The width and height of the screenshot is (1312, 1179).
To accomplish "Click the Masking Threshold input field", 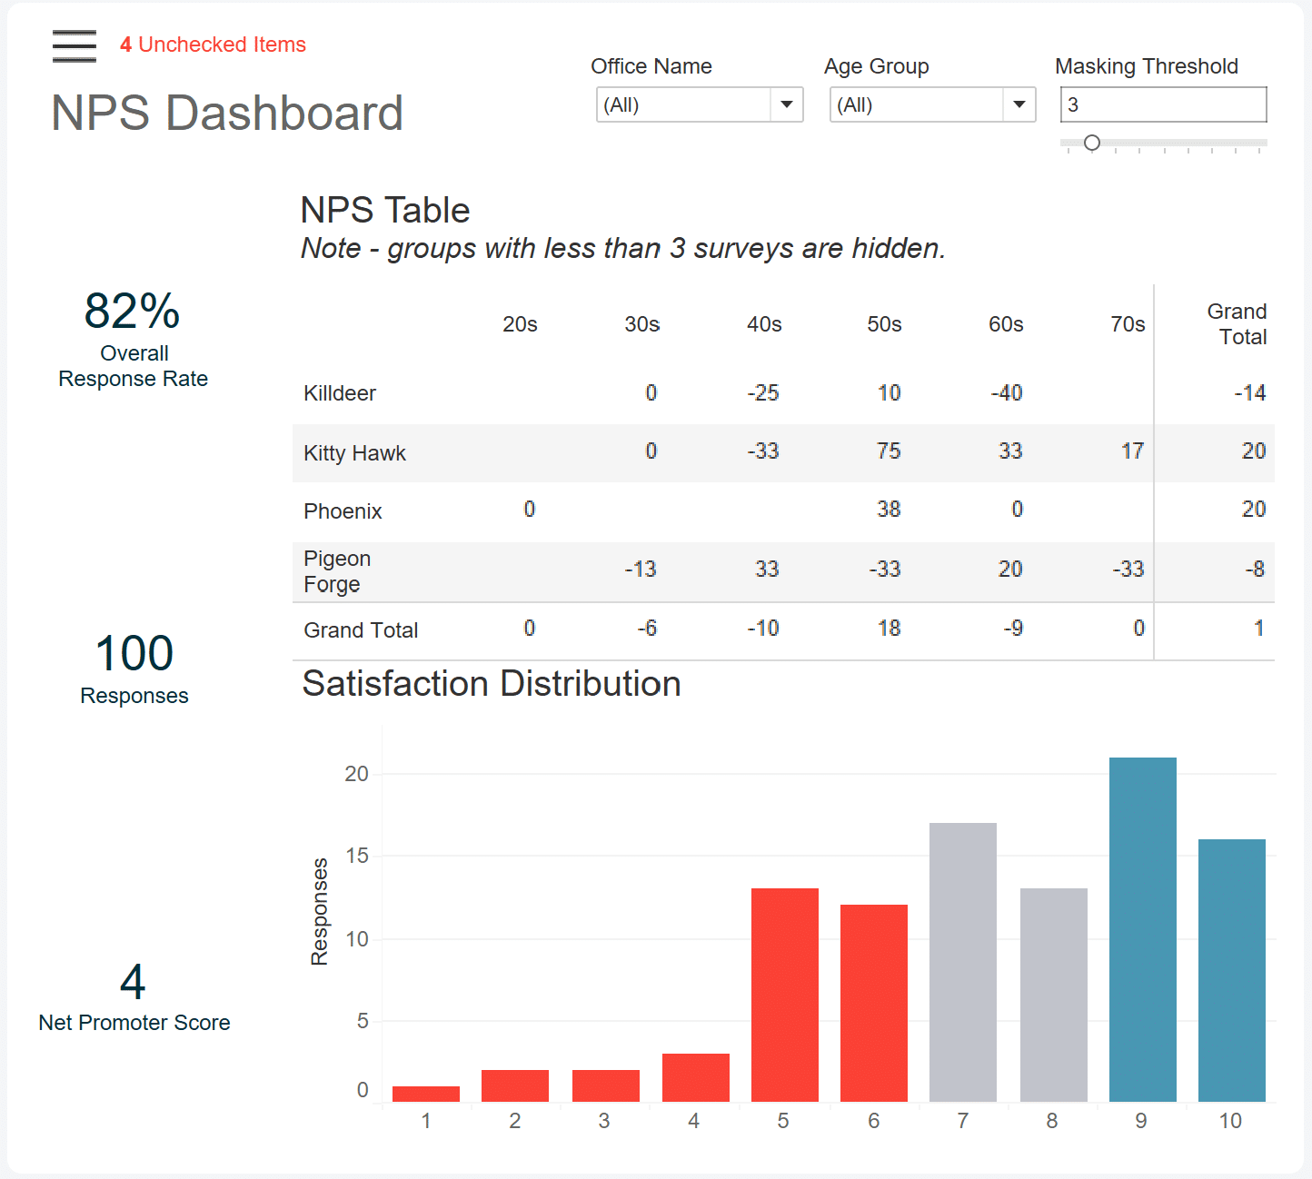I will tap(1162, 104).
